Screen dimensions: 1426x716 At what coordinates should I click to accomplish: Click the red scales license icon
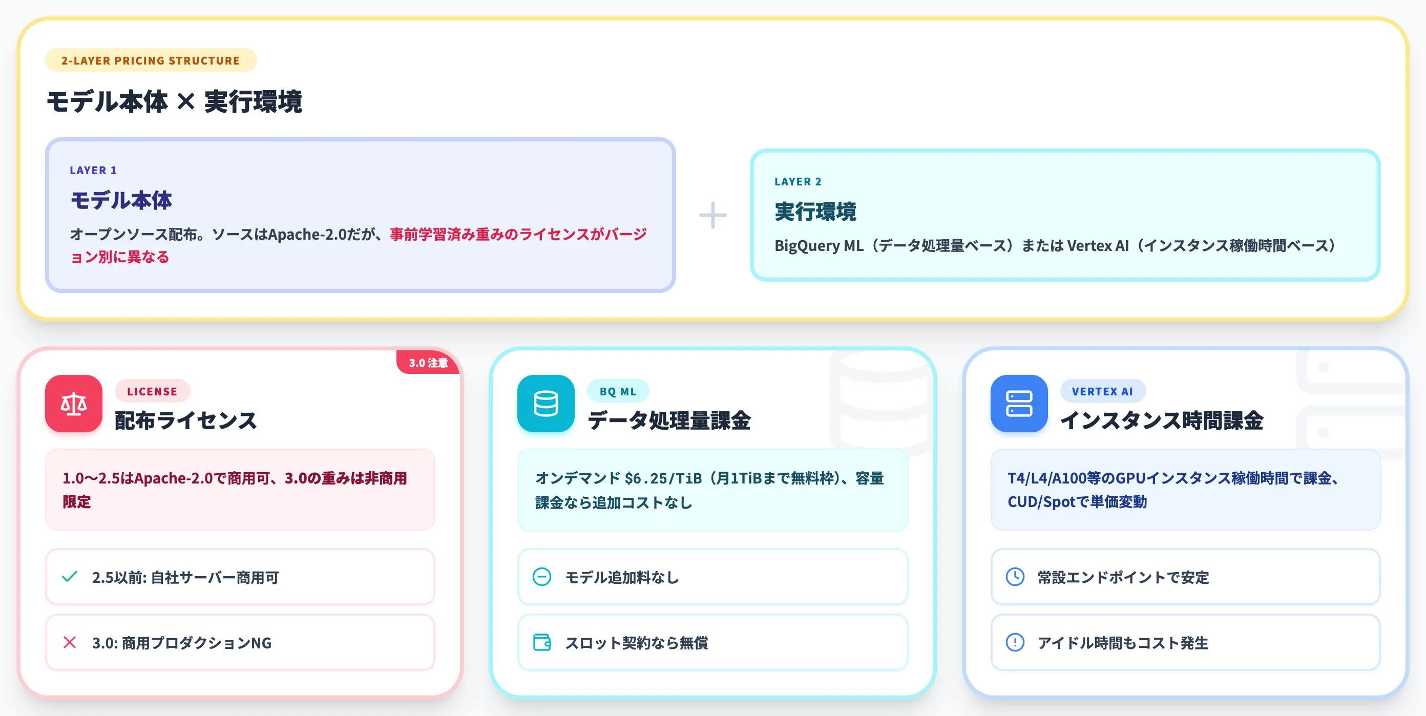[x=74, y=404]
